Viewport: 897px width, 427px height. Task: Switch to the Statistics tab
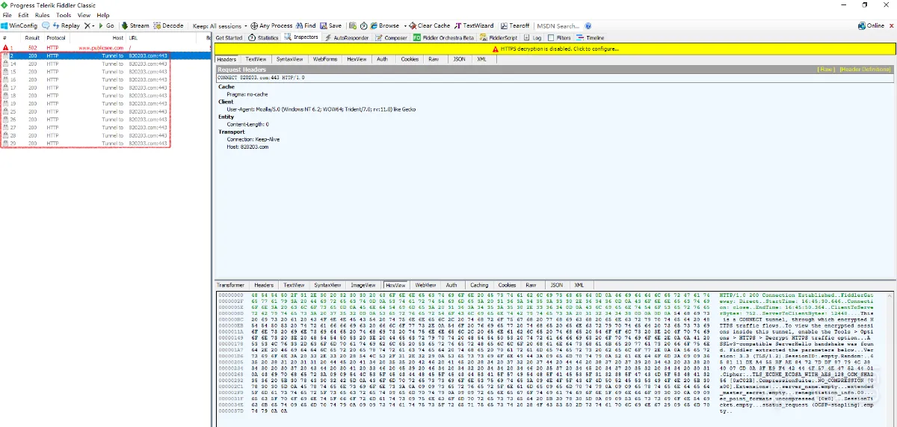point(262,37)
